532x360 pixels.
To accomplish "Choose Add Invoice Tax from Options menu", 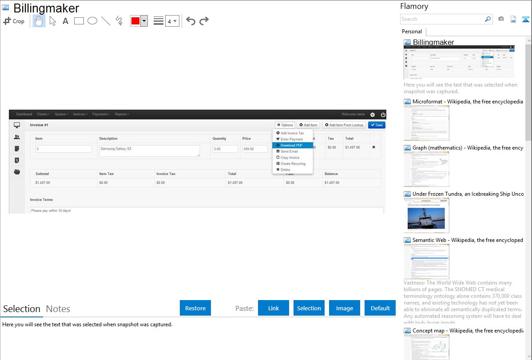I will (x=293, y=133).
